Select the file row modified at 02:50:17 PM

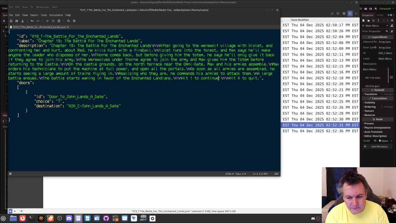[320, 25]
